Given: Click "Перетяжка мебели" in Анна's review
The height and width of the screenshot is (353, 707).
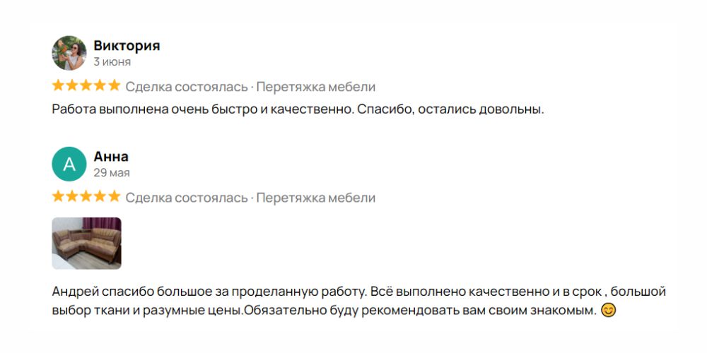Looking at the screenshot, I should [x=315, y=197].
